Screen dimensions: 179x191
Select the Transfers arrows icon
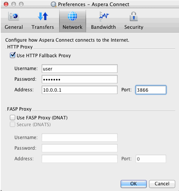[x=43, y=16]
